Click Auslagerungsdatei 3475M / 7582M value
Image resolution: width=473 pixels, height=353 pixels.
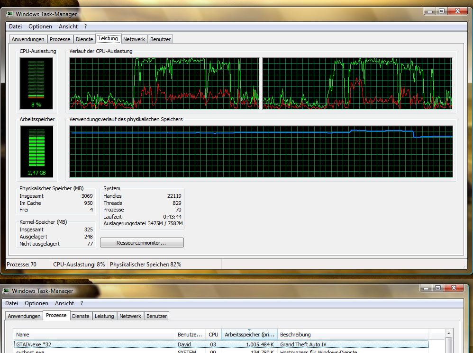point(165,223)
